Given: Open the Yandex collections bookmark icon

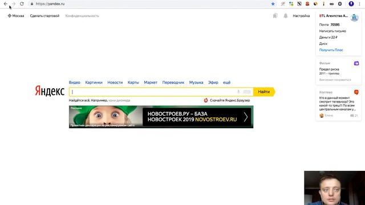Looking at the screenshot, I should 275,16.
